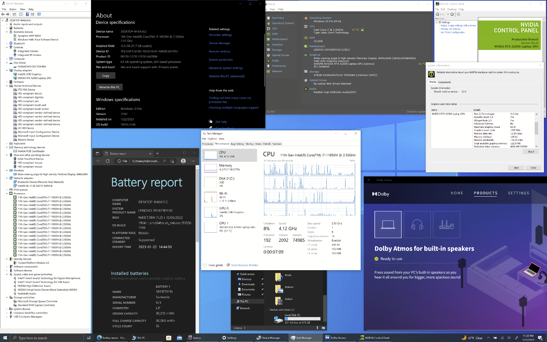Screen dimensions: 547x342
Task: Select headphones product icon in Dolby
Action: tap(417, 224)
